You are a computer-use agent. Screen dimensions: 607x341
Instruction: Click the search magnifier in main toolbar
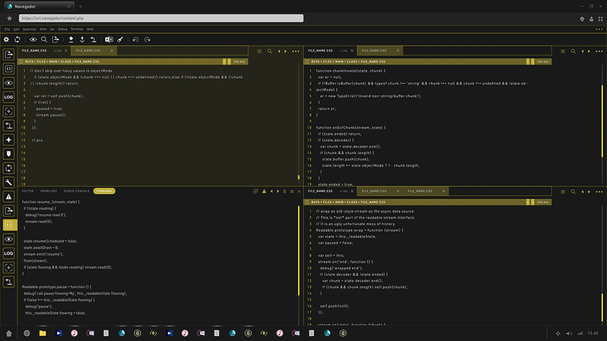44,39
